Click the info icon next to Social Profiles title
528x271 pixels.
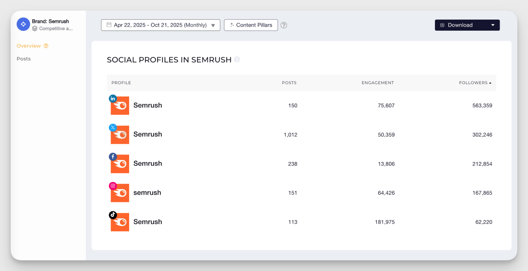[237, 60]
